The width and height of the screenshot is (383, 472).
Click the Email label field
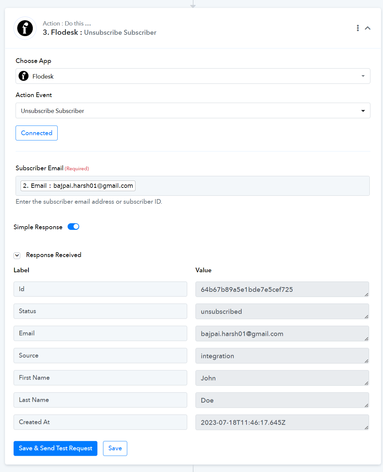point(100,333)
